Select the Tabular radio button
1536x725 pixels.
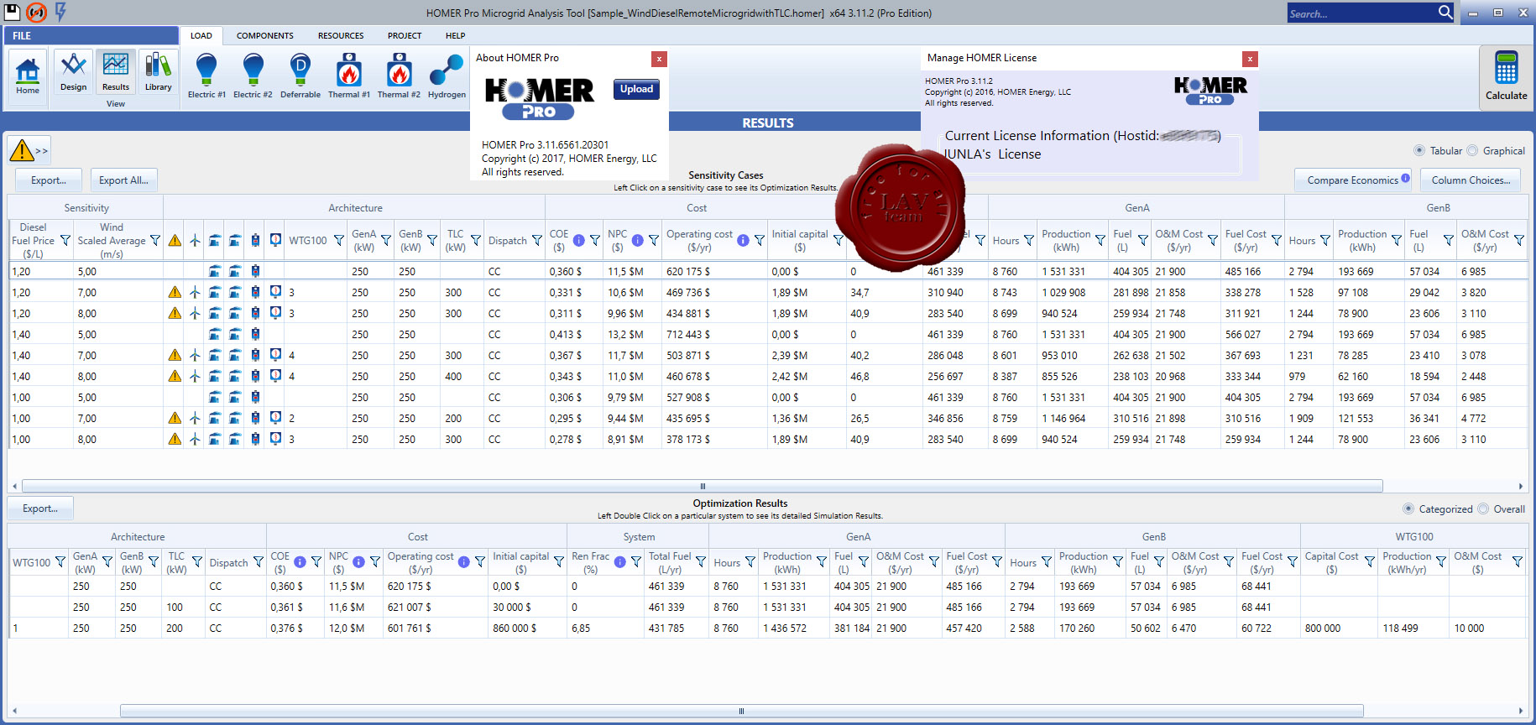pyautogui.click(x=1419, y=151)
